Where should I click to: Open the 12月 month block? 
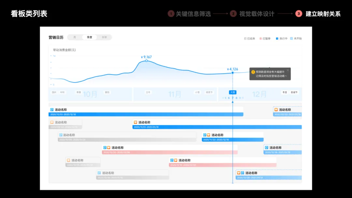tap(259, 94)
